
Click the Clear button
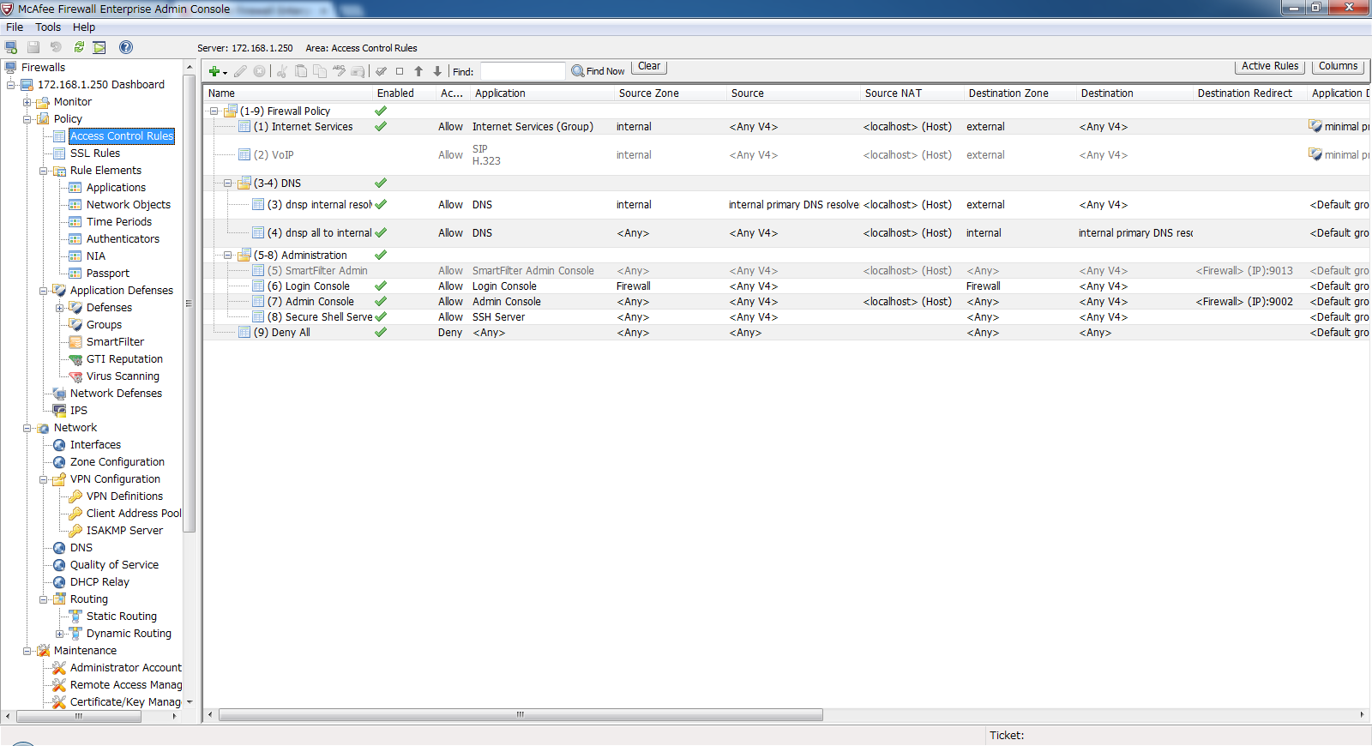point(649,66)
